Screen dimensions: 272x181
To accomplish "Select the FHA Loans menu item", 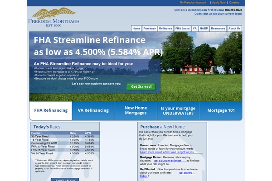I will [x=182, y=29].
